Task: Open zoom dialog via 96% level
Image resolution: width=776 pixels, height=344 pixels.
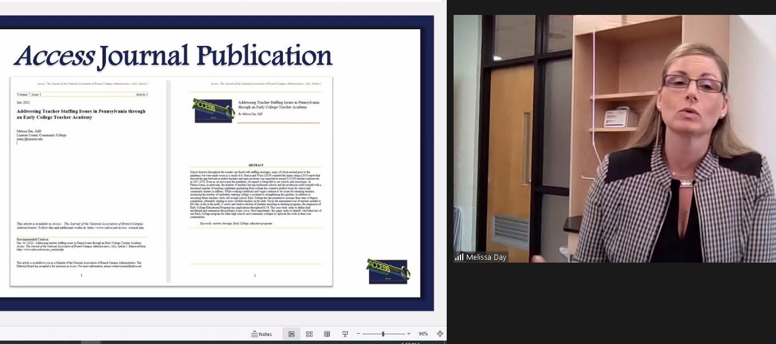Action: (x=423, y=334)
